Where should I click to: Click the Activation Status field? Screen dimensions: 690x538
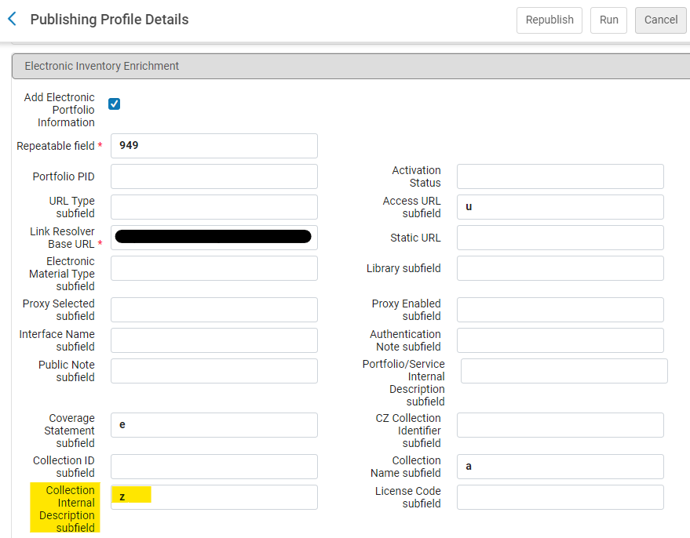click(560, 176)
